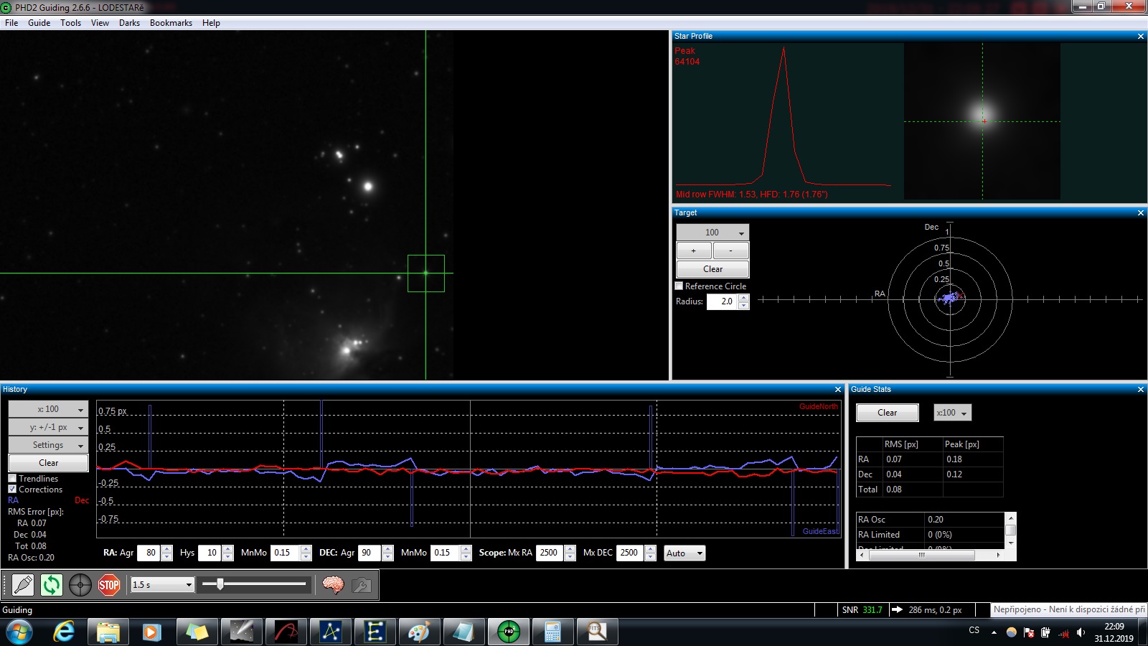Screen dimensions: 1148x646
Task: Open the View menu
Action: (x=100, y=23)
